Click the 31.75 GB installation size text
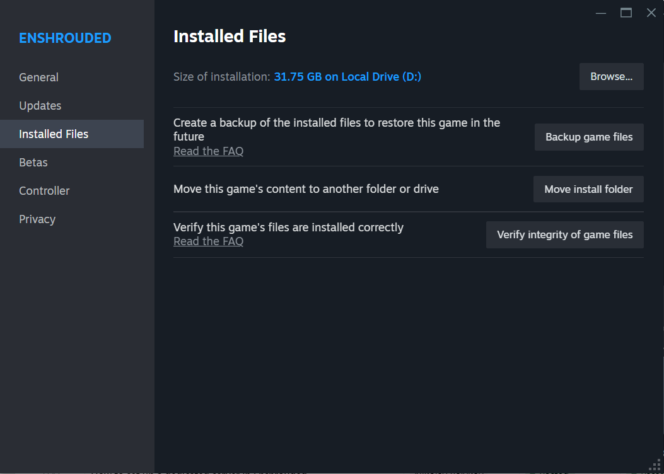Viewport: 664px width, 474px height. pyautogui.click(x=347, y=76)
